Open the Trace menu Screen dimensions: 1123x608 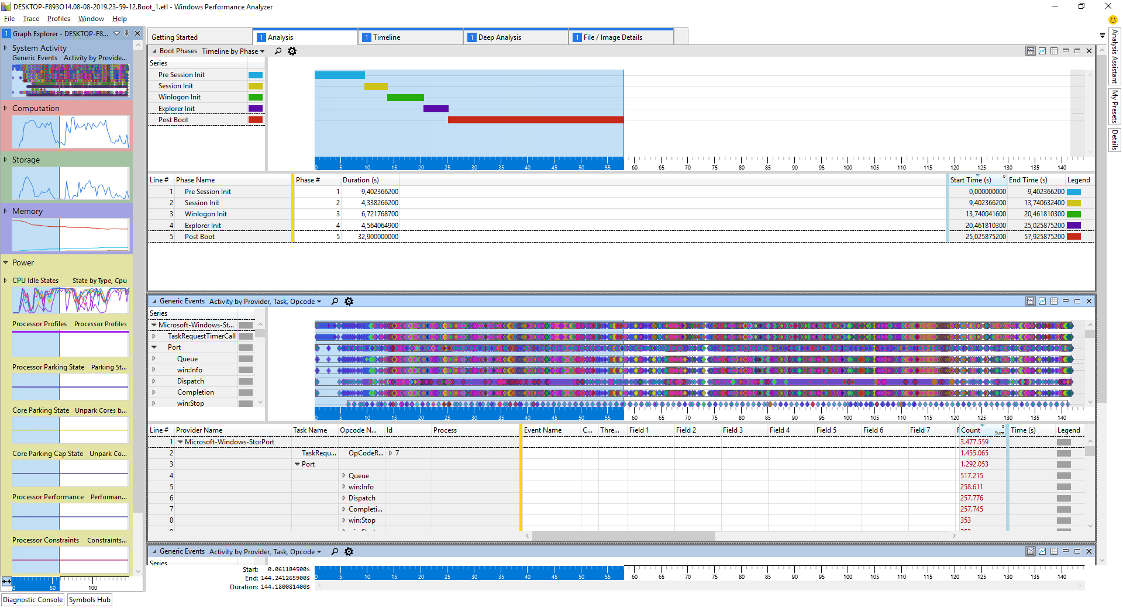(31, 19)
